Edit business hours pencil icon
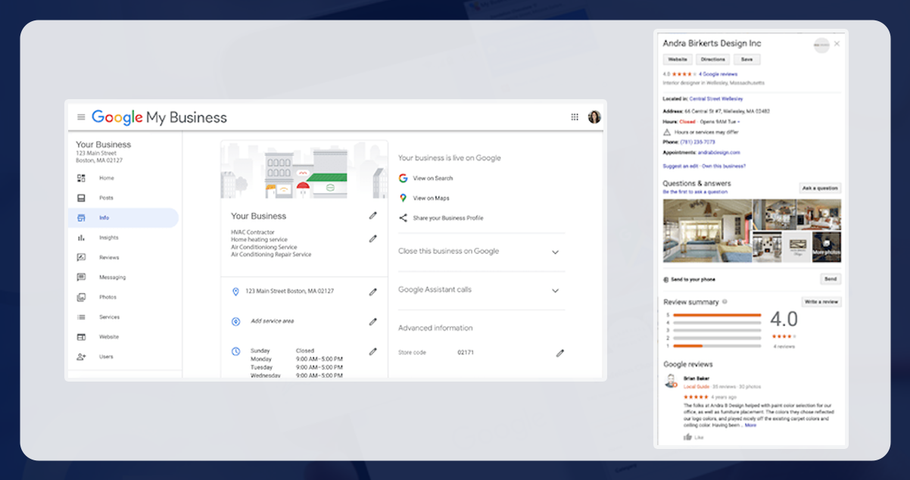The image size is (910, 480). [x=372, y=351]
